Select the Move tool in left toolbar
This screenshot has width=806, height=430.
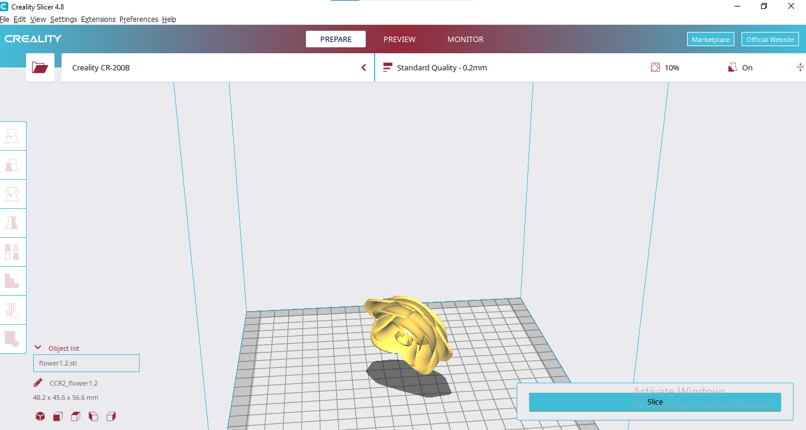click(x=12, y=136)
